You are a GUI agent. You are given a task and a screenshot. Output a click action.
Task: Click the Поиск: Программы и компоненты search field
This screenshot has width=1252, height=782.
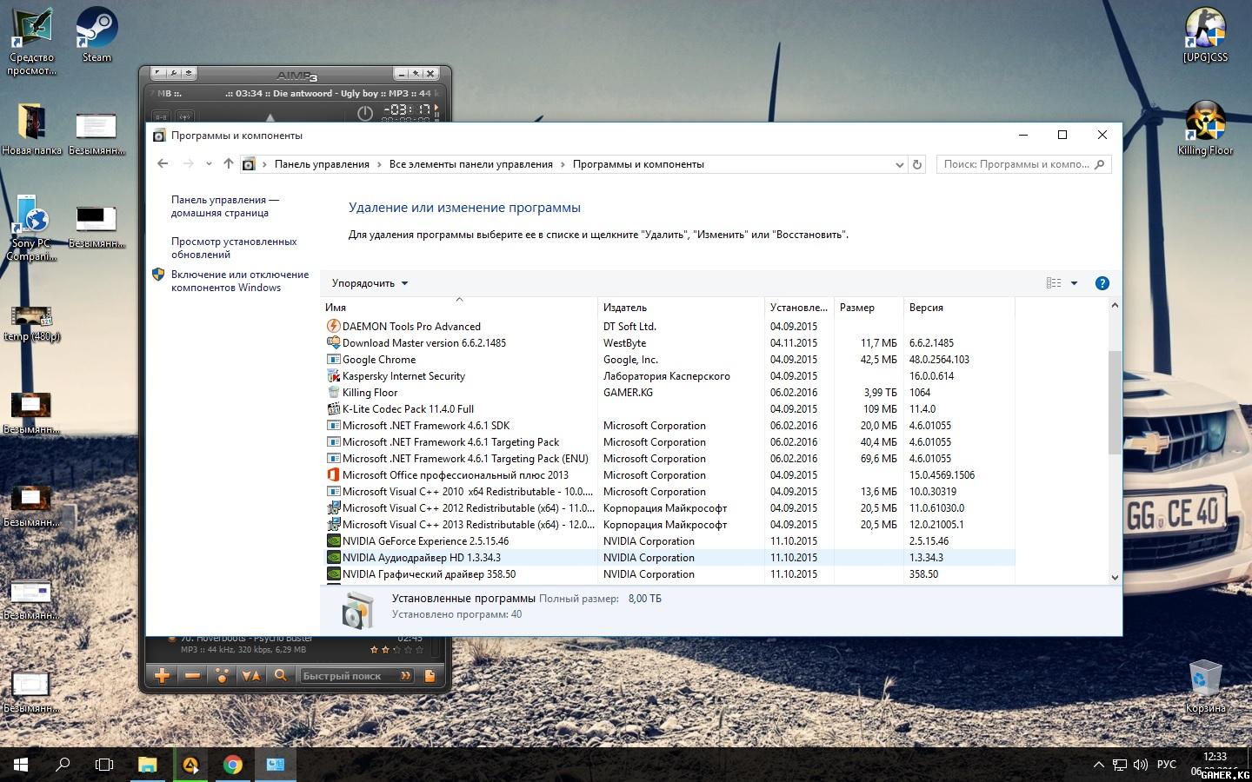1016,164
